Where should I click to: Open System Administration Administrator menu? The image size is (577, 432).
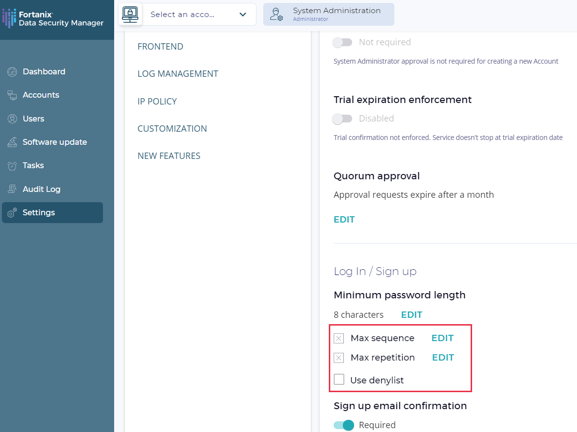pyautogui.click(x=329, y=14)
